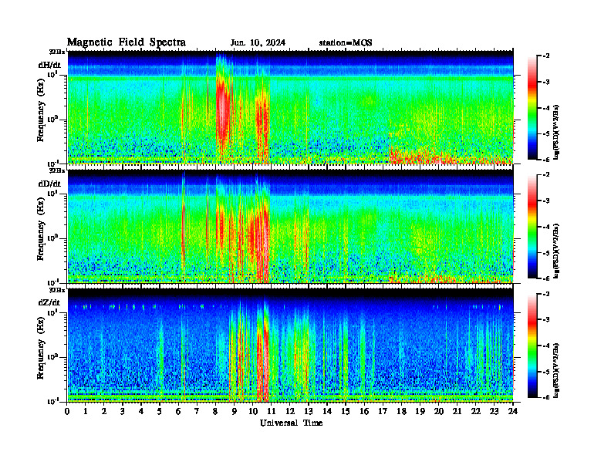Viewport: 611px width, 472px height.
Task: Click inside the dH/dt spectrogram plot
Action: click(x=291, y=107)
